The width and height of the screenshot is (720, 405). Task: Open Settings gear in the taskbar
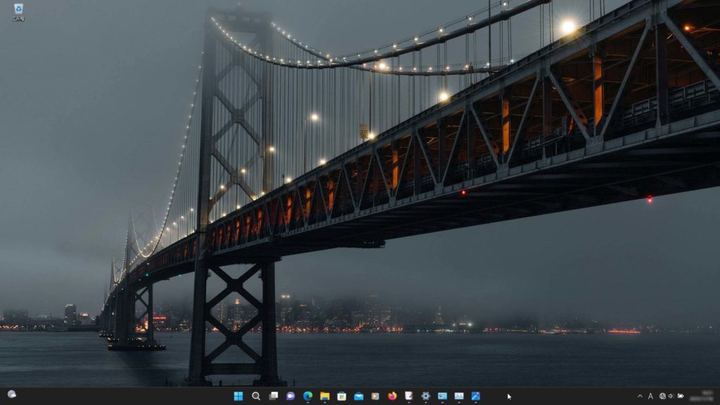click(x=425, y=396)
